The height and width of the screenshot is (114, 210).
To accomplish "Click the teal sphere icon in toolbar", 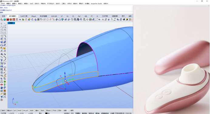I will 5,19.
